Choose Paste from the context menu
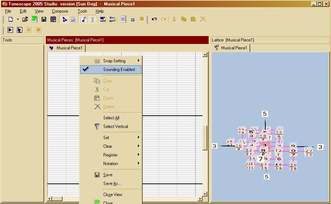This screenshot has height=204, width=331. tap(111, 98)
